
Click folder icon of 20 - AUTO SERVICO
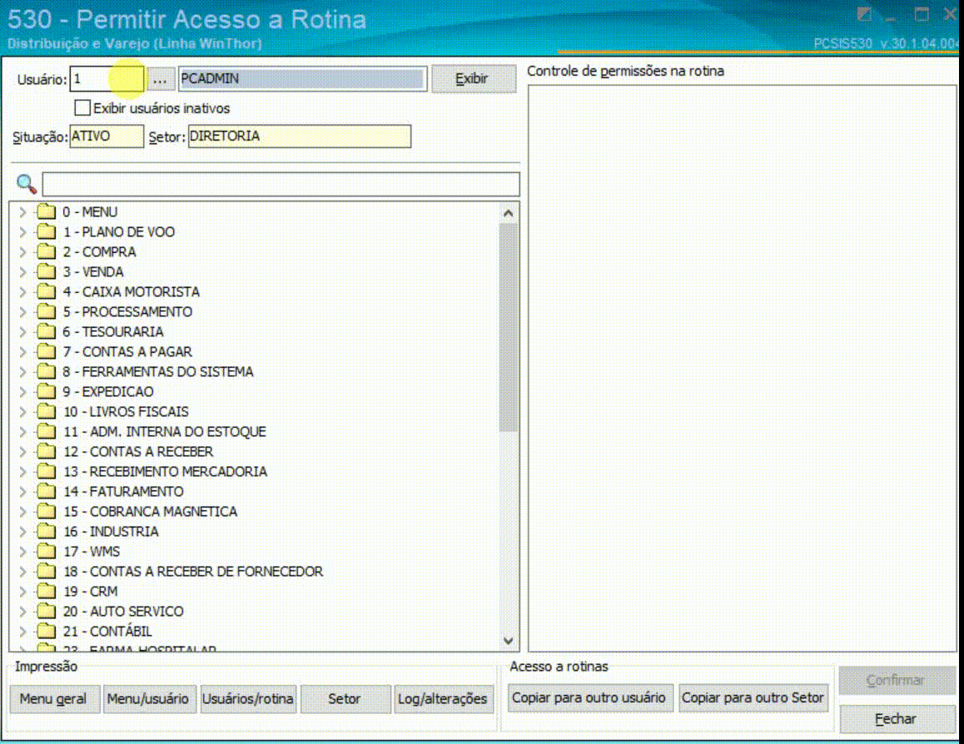point(46,612)
